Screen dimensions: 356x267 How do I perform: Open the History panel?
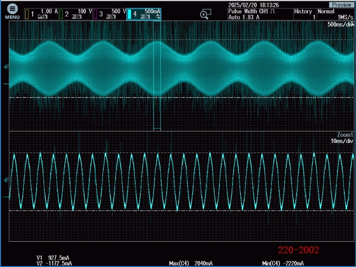304,14
